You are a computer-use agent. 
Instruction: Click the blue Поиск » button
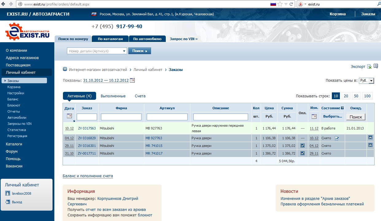pos(140,51)
